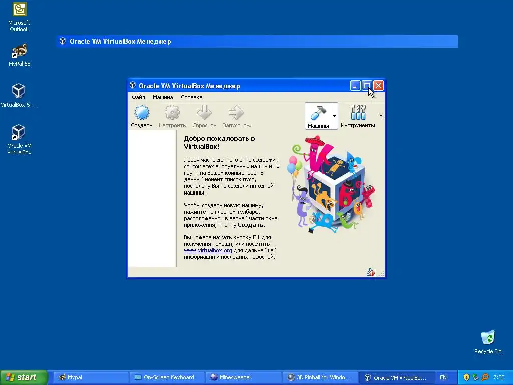The height and width of the screenshot is (385, 513).
Task: Open the Машина menu
Action: pos(163,97)
